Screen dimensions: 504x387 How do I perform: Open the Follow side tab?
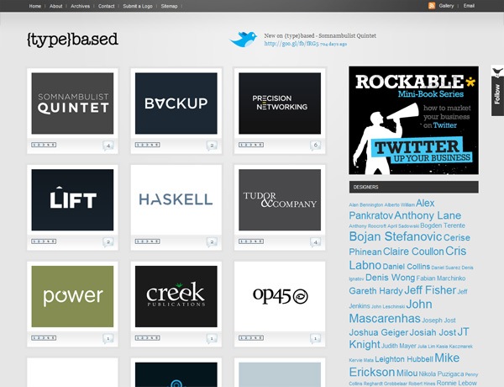point(497,91)
